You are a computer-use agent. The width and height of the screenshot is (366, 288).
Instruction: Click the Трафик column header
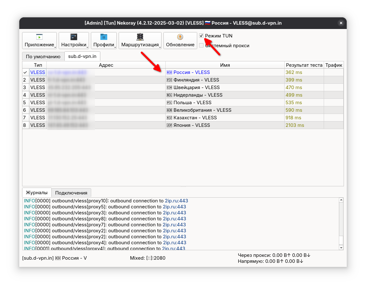334,65
